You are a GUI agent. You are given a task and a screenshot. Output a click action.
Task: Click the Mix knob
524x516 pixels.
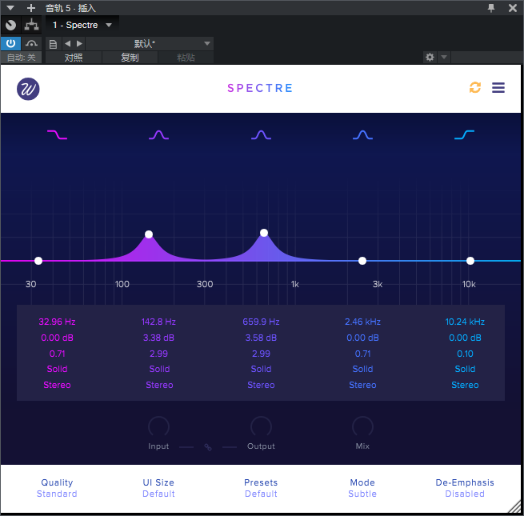[x=362, y=426]
